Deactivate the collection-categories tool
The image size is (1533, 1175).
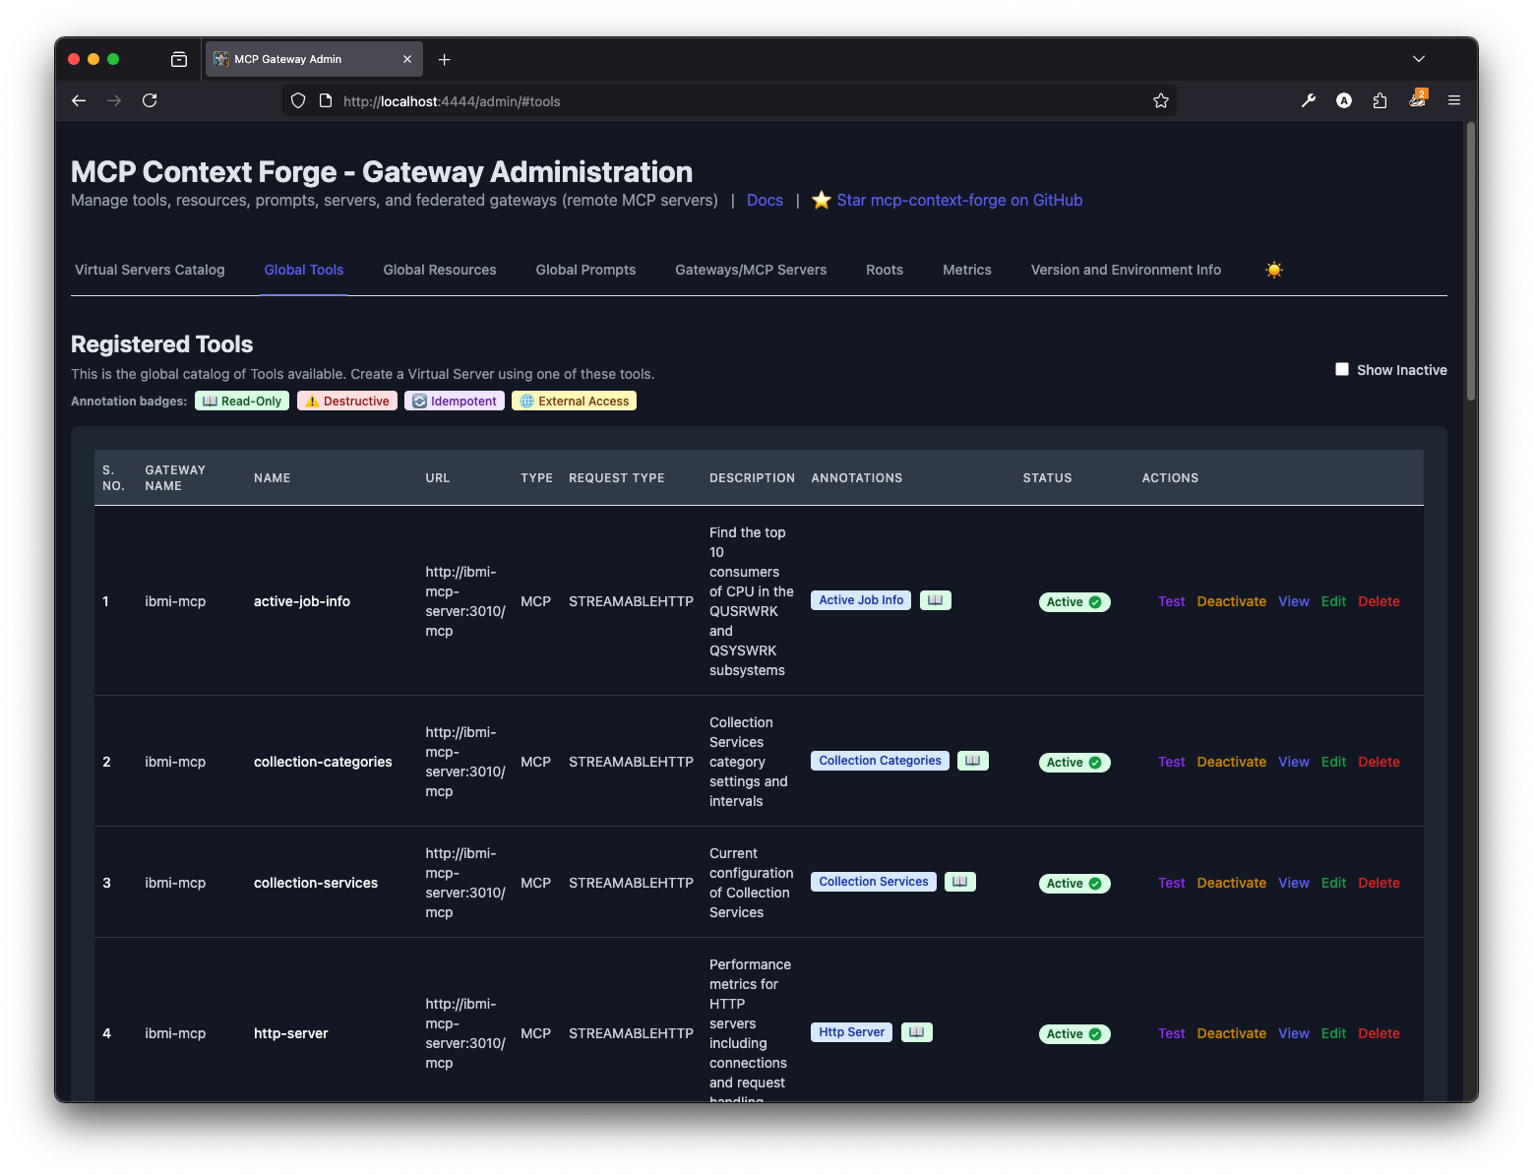pos(1231,762)
